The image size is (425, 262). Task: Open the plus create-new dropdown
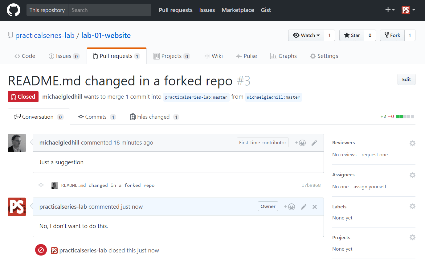click(390, 10)
